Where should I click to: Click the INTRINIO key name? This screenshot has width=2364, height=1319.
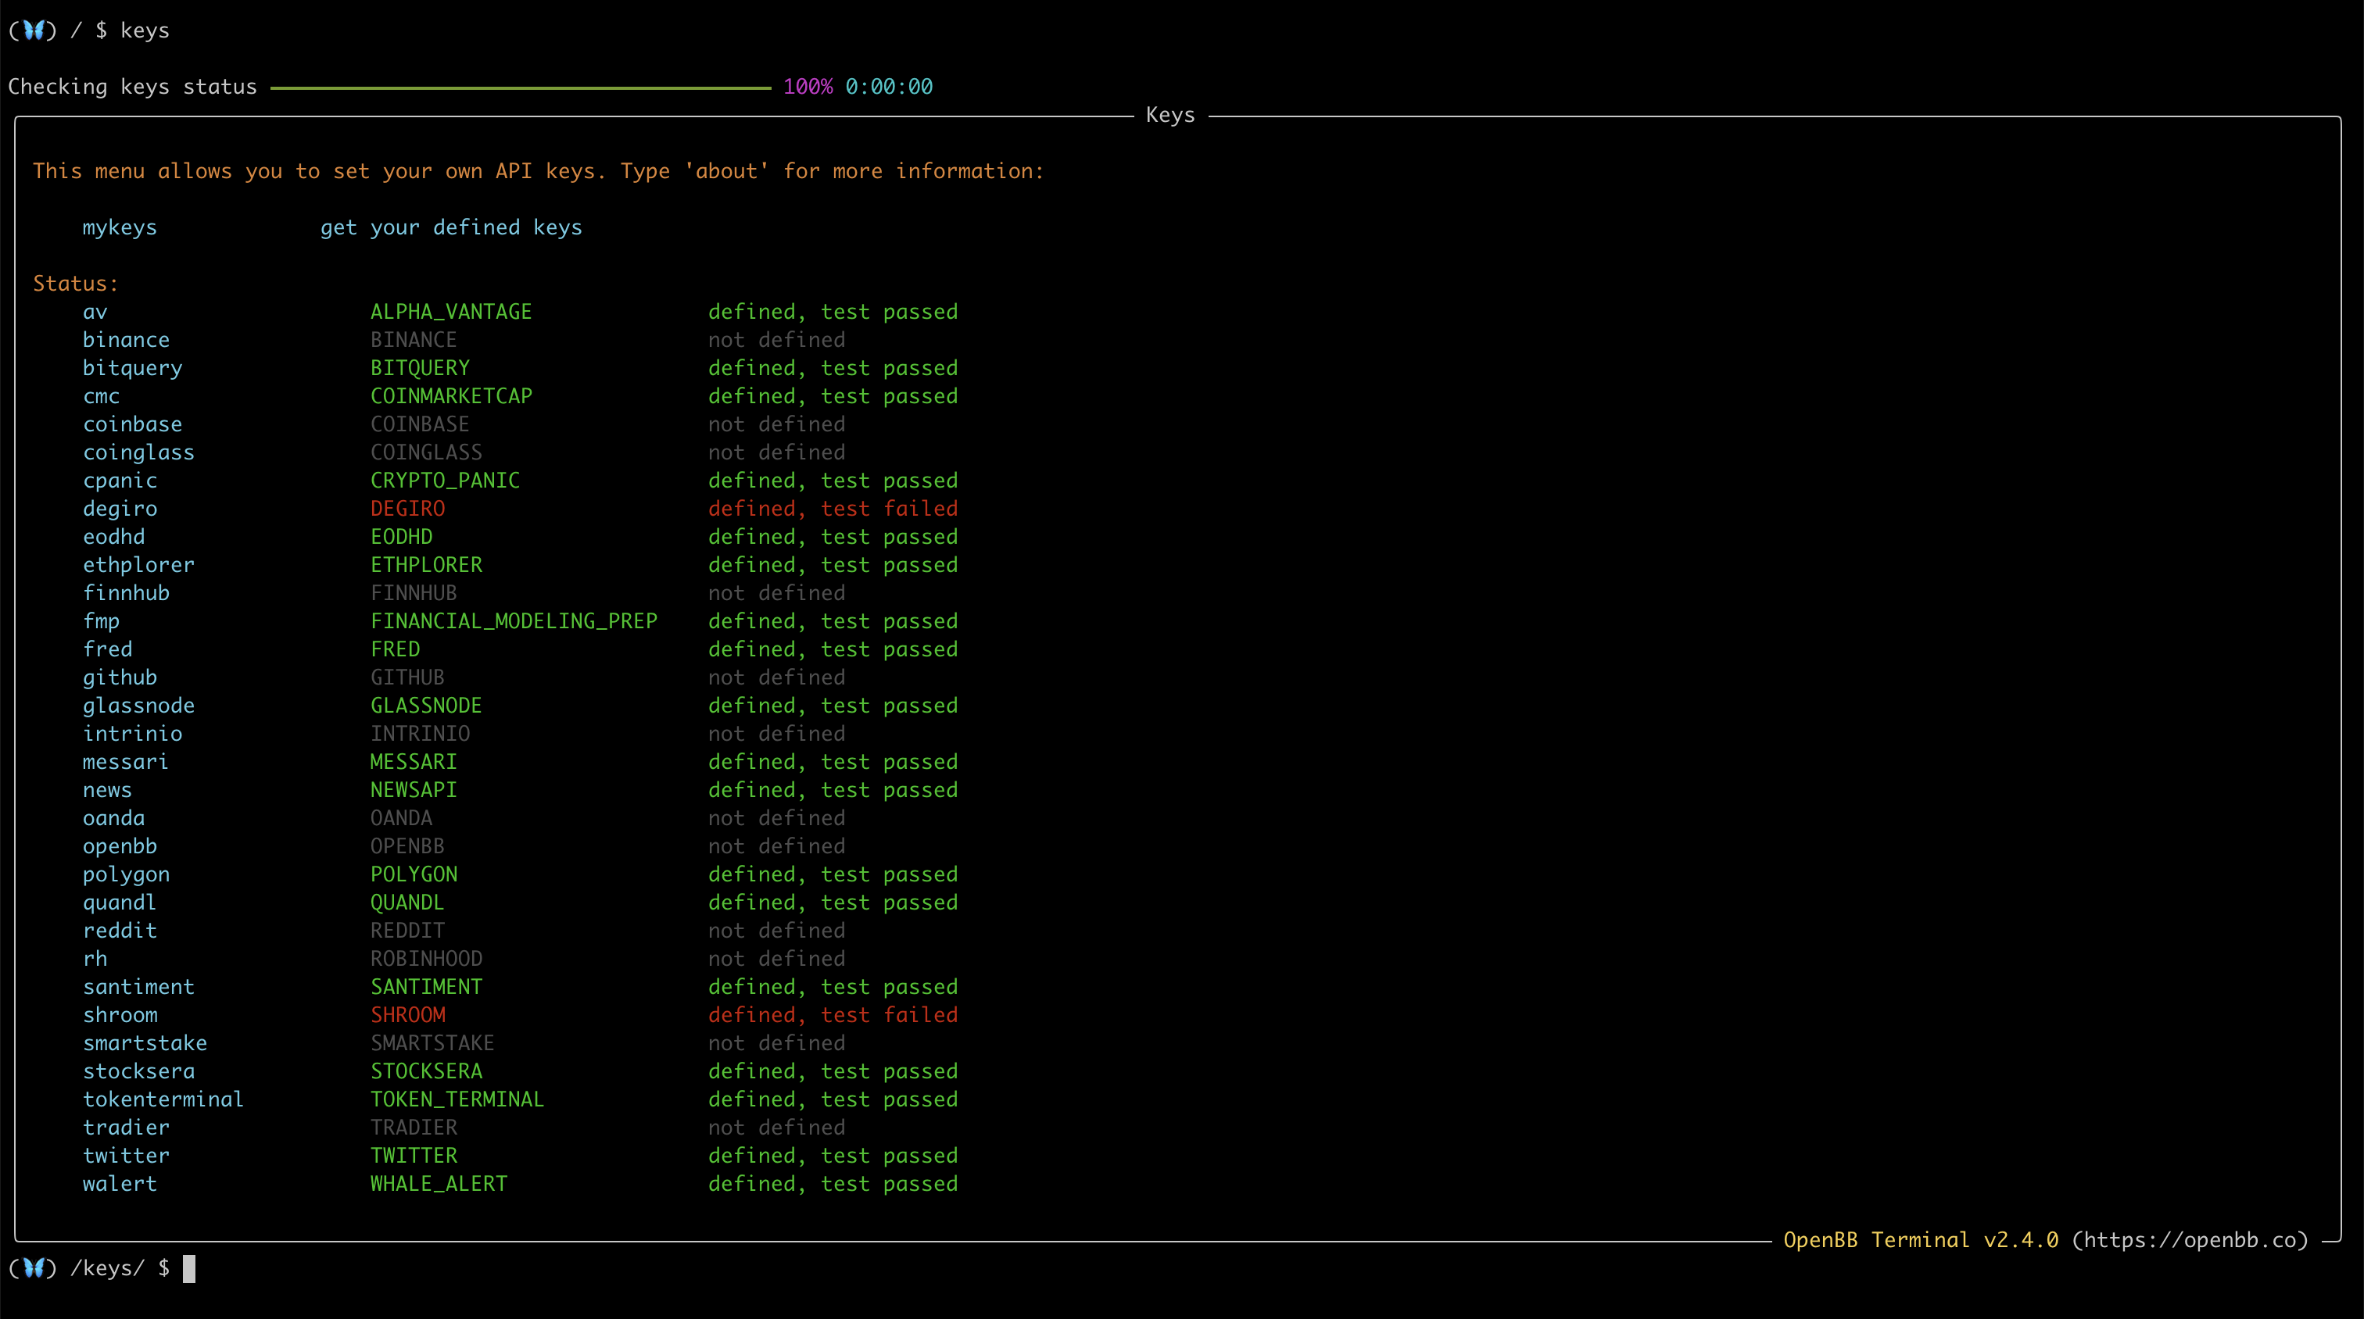tap(419, 734)
